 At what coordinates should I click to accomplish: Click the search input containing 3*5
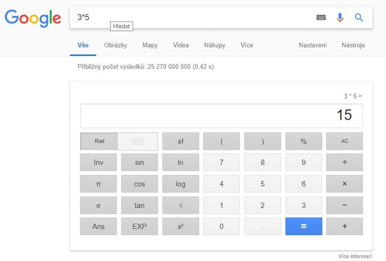tap(192, 18)
